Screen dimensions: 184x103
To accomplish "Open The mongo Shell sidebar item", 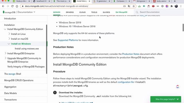I will pos(13,74).
